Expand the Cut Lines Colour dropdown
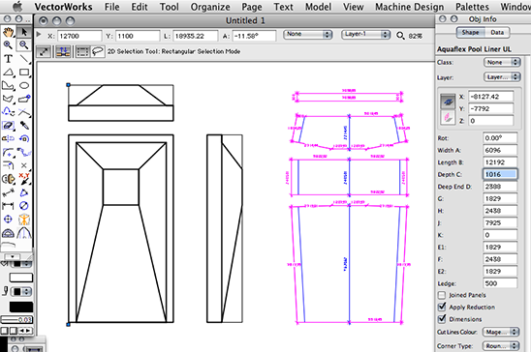 (501, 332)
